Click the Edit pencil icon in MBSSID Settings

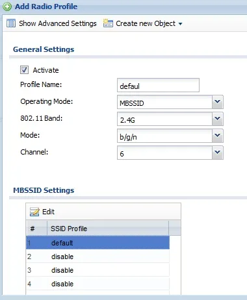pyautogui.click(x=34, y=212)
